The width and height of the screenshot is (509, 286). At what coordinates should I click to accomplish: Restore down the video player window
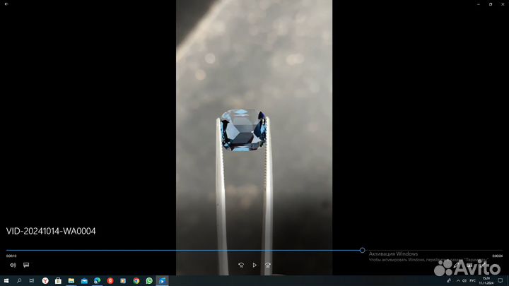tap(491, 4)
